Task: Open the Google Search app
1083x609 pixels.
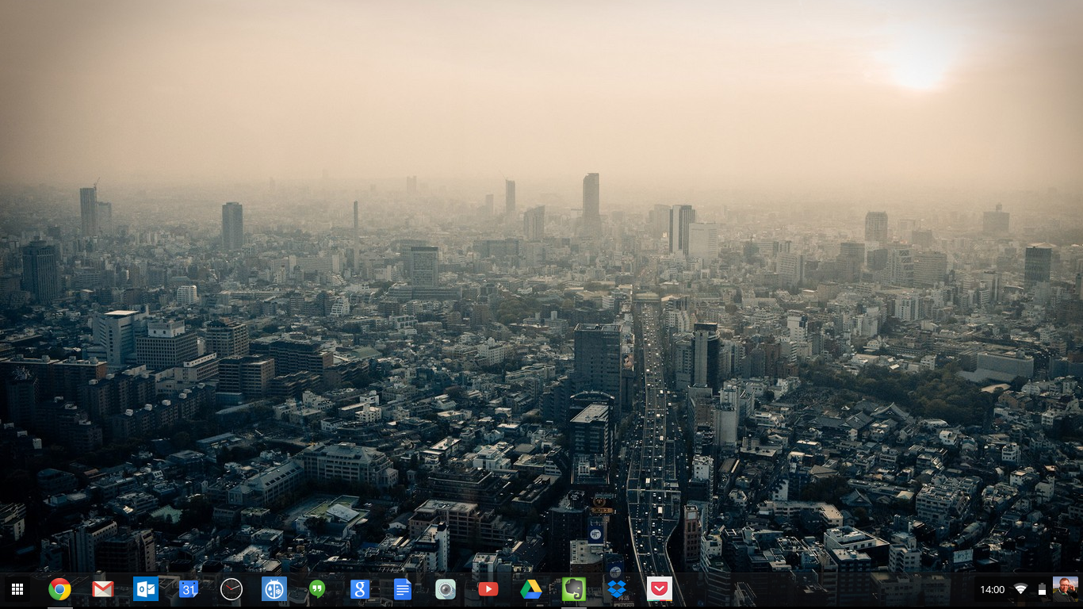Action: coord(360,589)
